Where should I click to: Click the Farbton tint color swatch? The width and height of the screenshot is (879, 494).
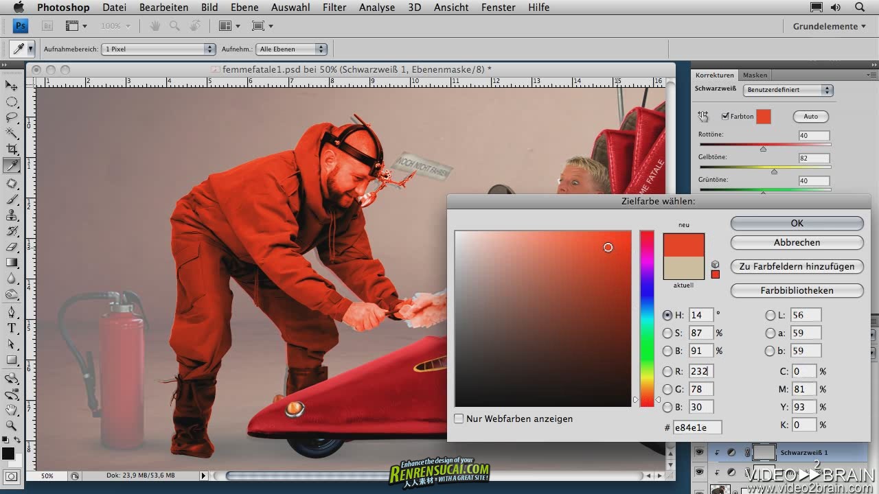click(764, 117)
